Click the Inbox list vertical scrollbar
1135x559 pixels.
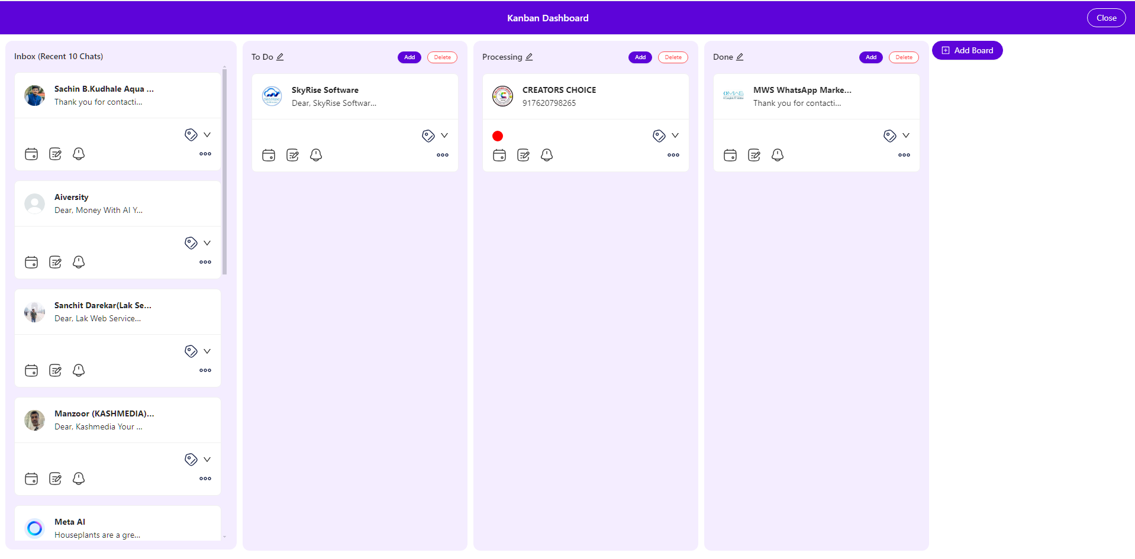pos(224,172)
